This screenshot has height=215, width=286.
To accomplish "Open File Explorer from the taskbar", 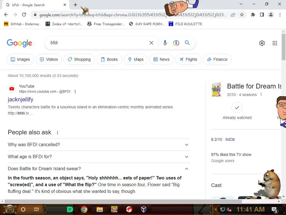I will 100,209.
